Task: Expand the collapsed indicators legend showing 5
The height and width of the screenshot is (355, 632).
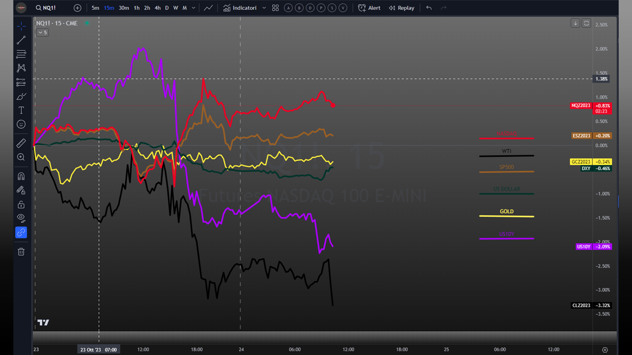Action: click(x=42, y=33)
